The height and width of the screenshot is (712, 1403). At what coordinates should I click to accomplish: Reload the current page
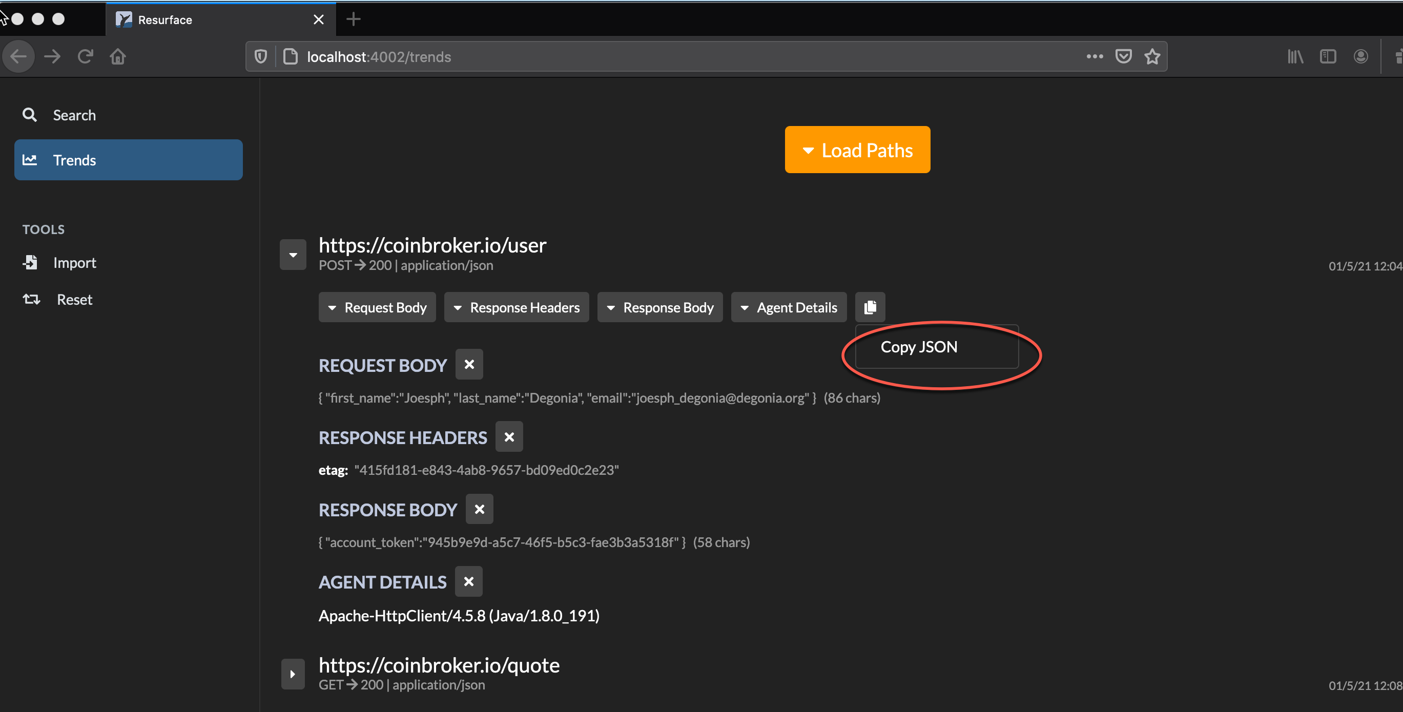(86, 57)
